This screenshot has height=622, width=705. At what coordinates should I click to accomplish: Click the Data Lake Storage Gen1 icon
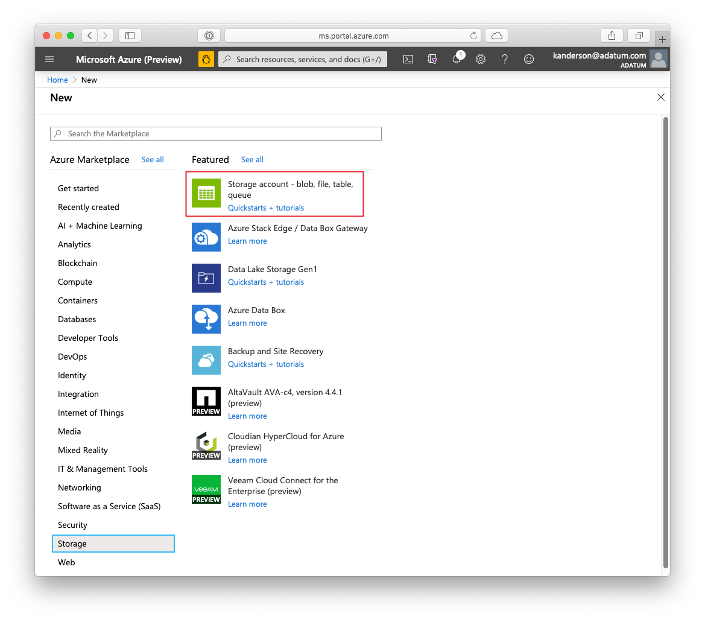[206, 278]
